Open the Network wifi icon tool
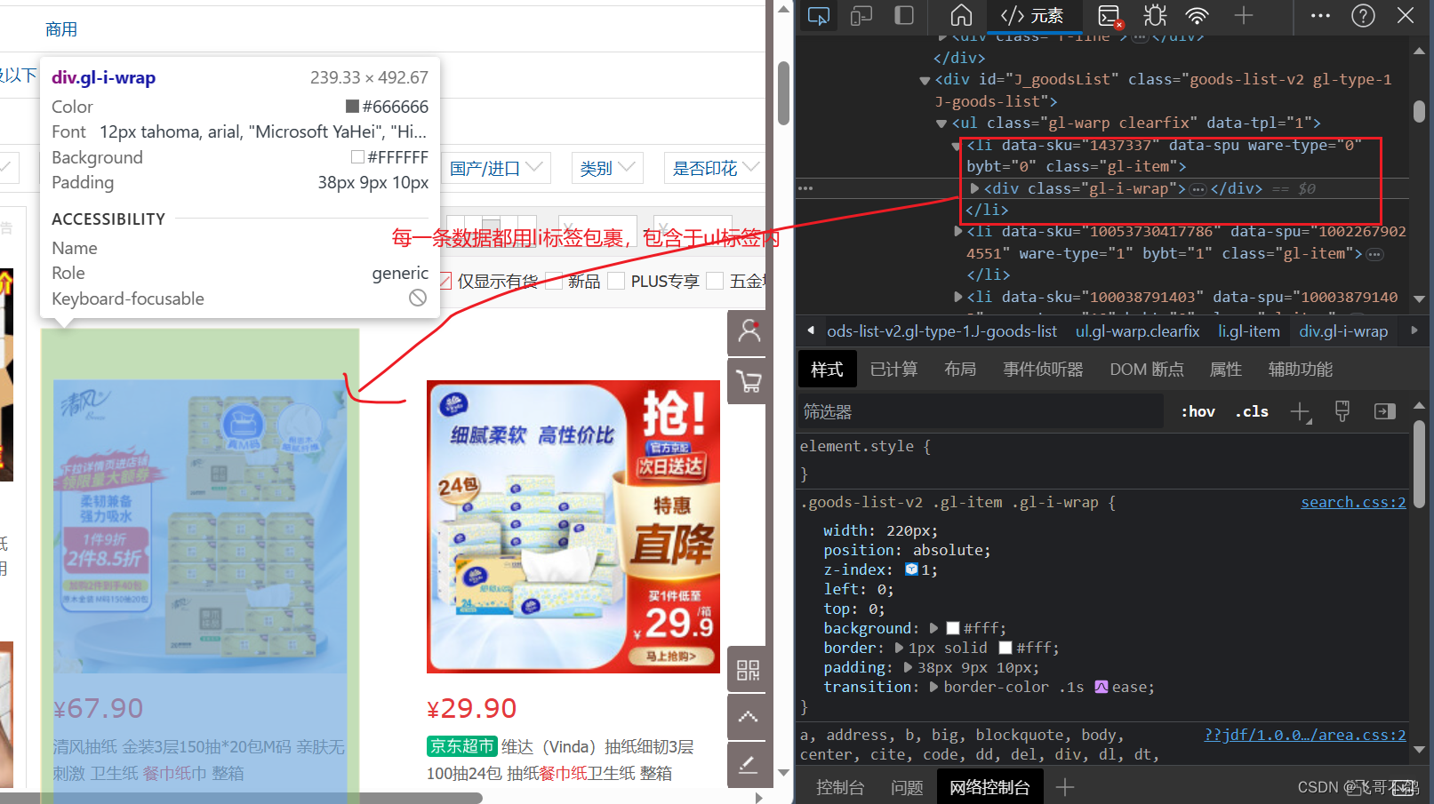Image resolution: width=1434 pixels, height=804 pixels. 1198,16
